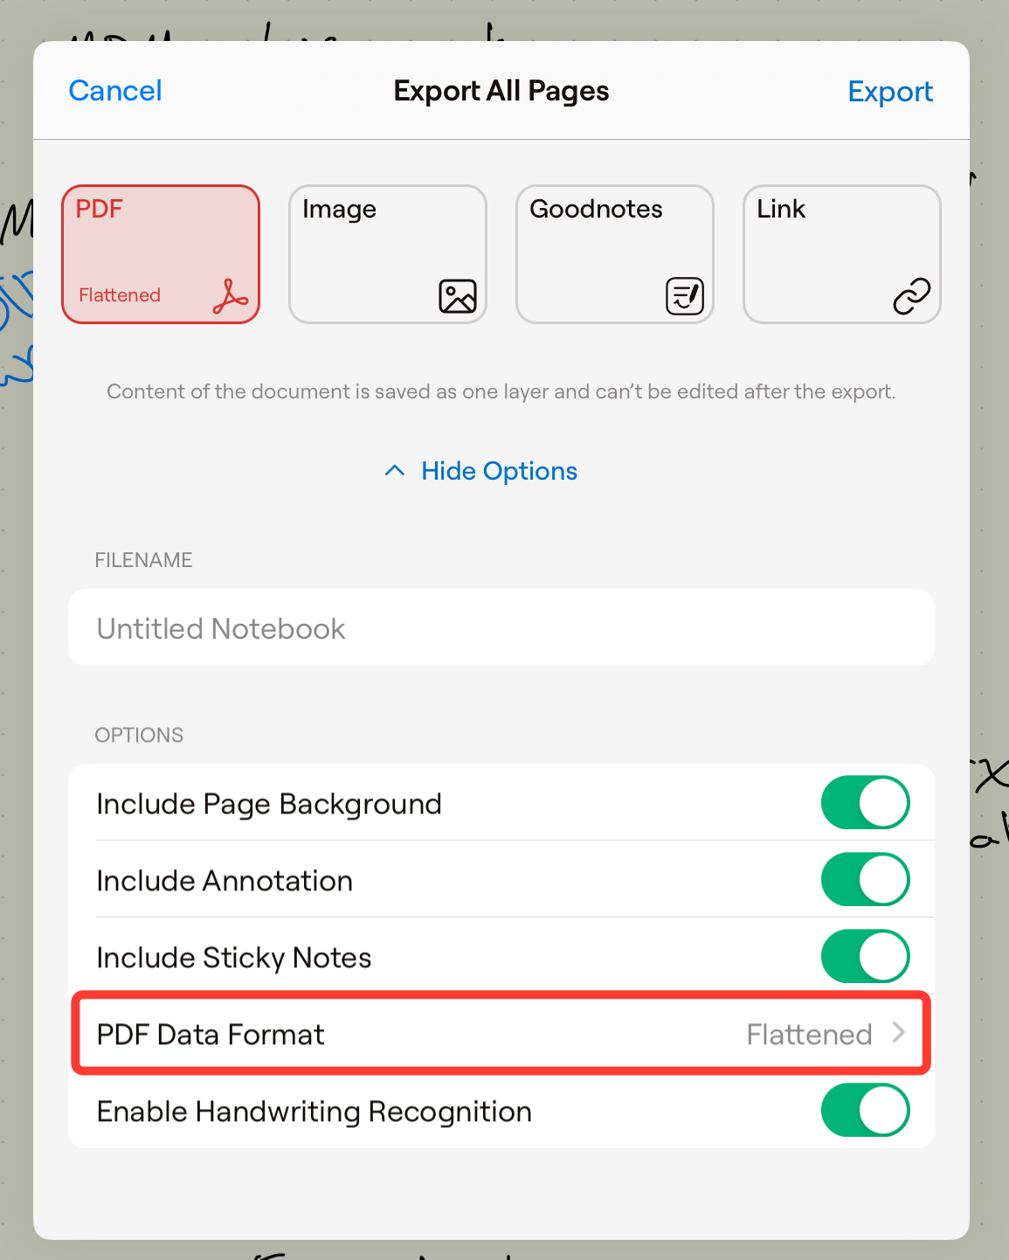The image size is (1009, 1260).
Task: Select the PDF format label
Action: click(100, 209)
